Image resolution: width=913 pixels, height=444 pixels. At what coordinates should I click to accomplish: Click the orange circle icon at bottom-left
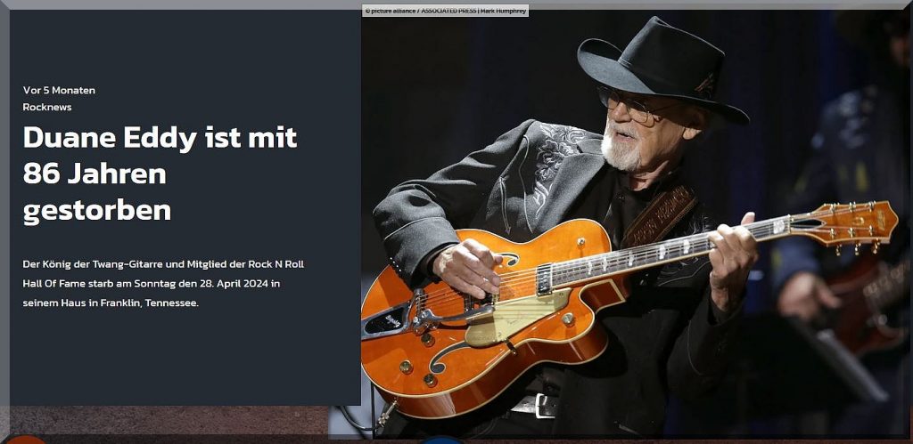click(x=26, y=440)
